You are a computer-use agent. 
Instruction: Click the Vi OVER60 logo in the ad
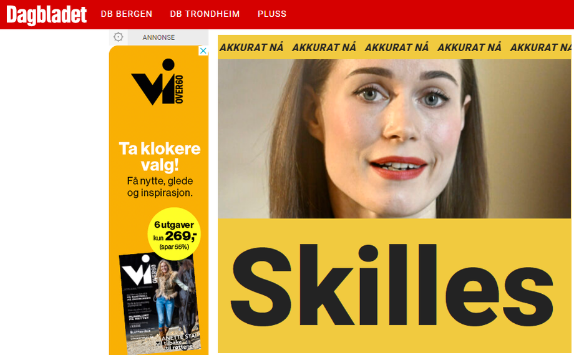click(x=157, y=82)
